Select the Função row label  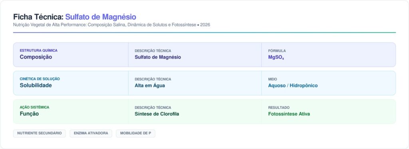(29, 114)
